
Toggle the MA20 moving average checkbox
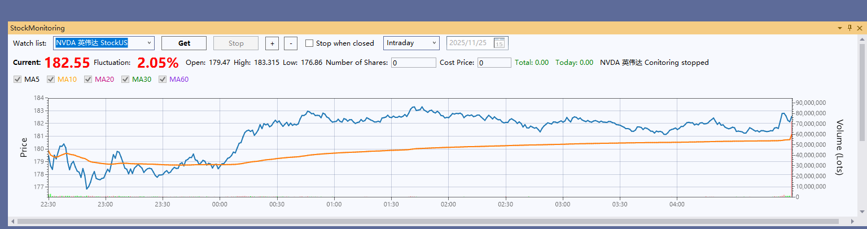[88, 80]
